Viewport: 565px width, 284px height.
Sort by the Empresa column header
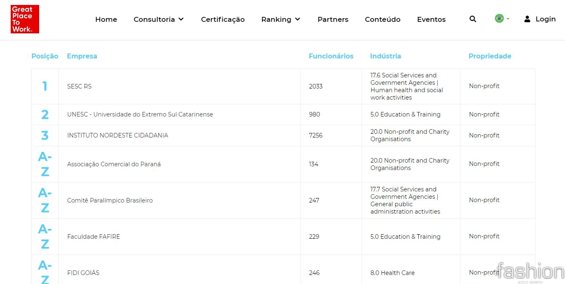[82, 56]
